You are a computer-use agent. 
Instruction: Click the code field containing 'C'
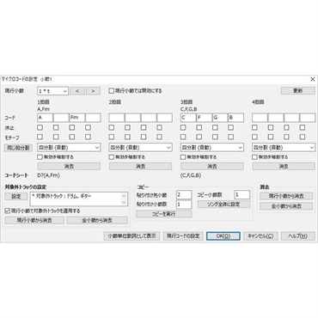188,118
